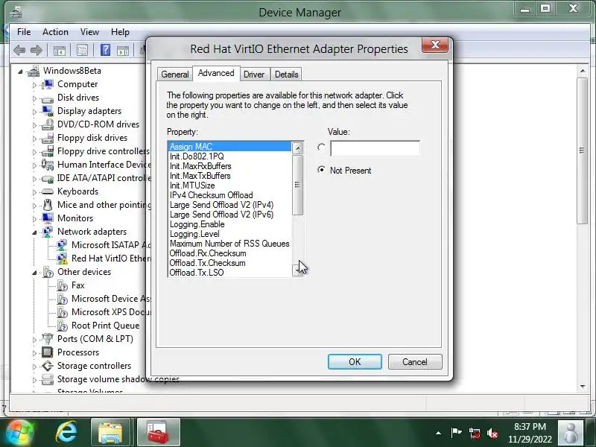Switch to the General tab

175,74
